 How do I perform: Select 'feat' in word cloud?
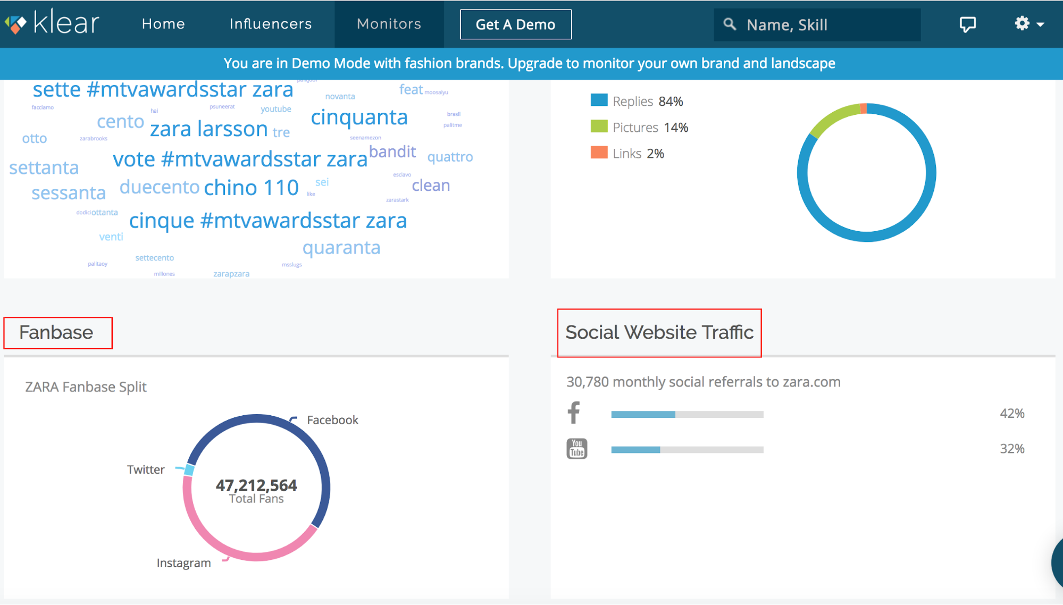pyautogui.click(x=411, y=90)
